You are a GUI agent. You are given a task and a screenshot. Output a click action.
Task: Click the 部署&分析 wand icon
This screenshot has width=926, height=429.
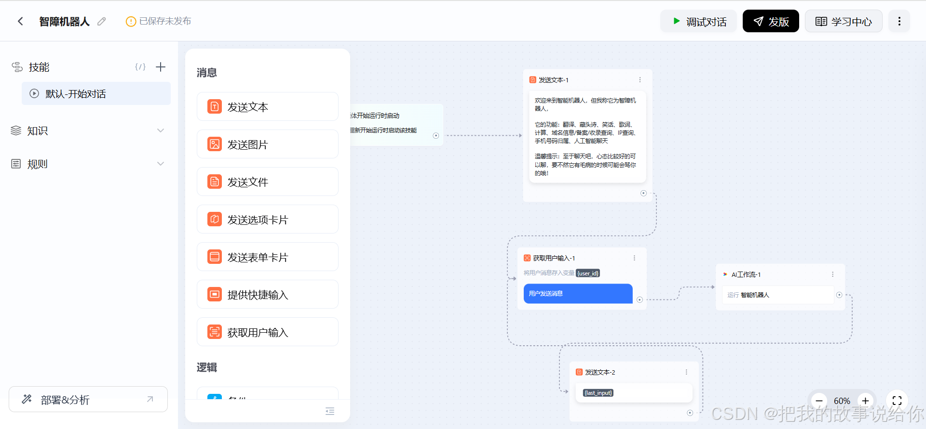point(27,399)
